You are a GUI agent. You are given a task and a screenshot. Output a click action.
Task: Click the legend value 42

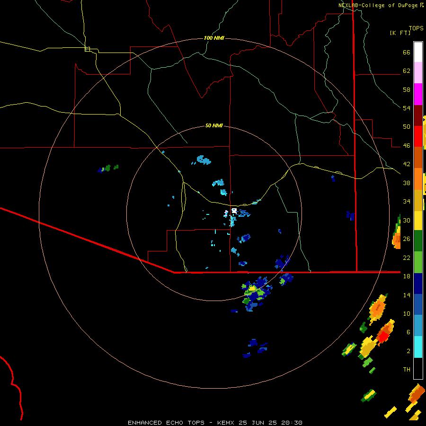[407, 164]
